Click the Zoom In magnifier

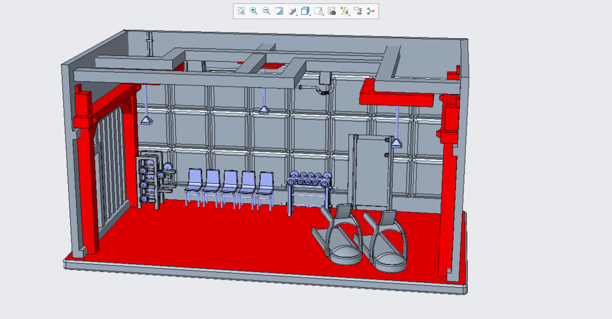[254, 11]
